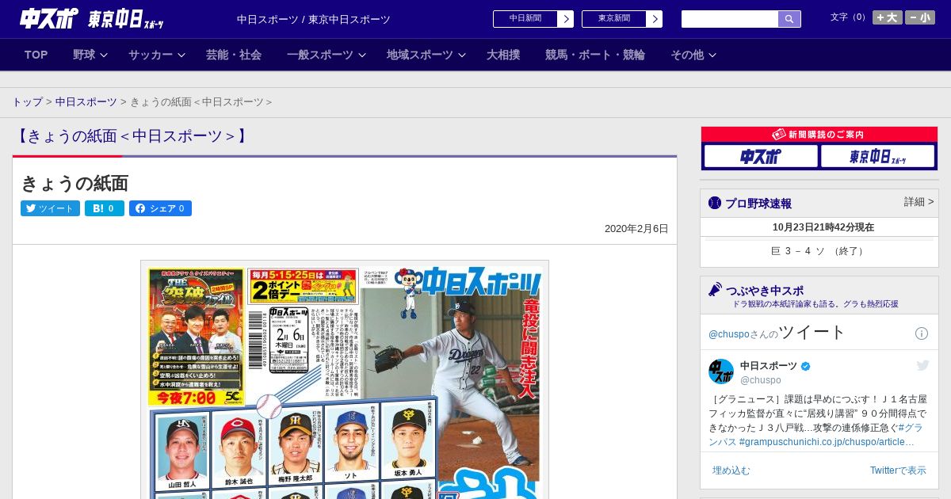The width and height of the screenshot is (951, 499).
Task: Click the 新聞購読のご案内 banner title
Action: point(819,135)
